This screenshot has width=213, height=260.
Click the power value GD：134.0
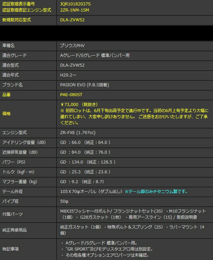click(x=72, y=162)
